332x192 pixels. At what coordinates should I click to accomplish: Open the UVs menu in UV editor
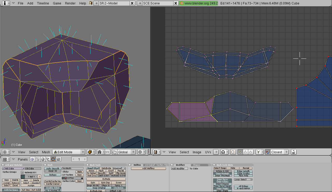coord(208,152)
